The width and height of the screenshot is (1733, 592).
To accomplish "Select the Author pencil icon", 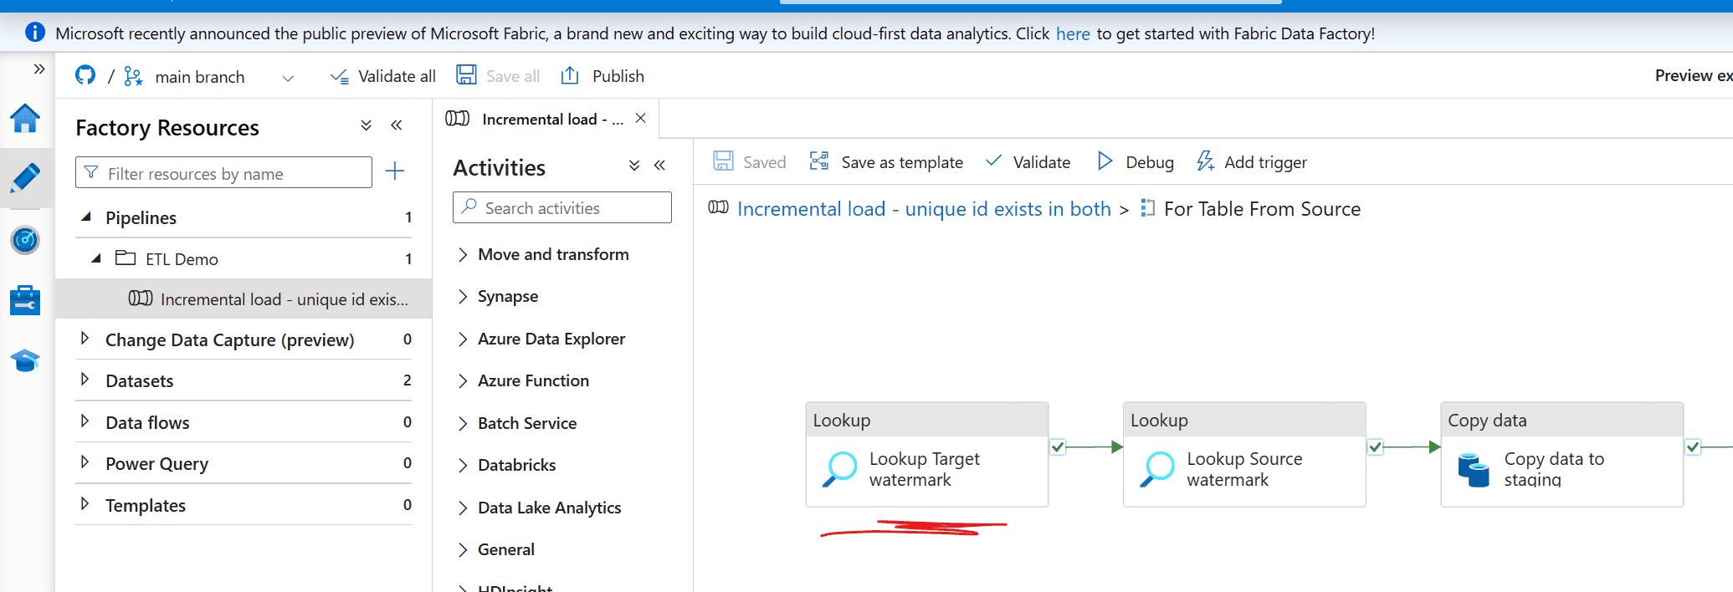I will [25, 178].
